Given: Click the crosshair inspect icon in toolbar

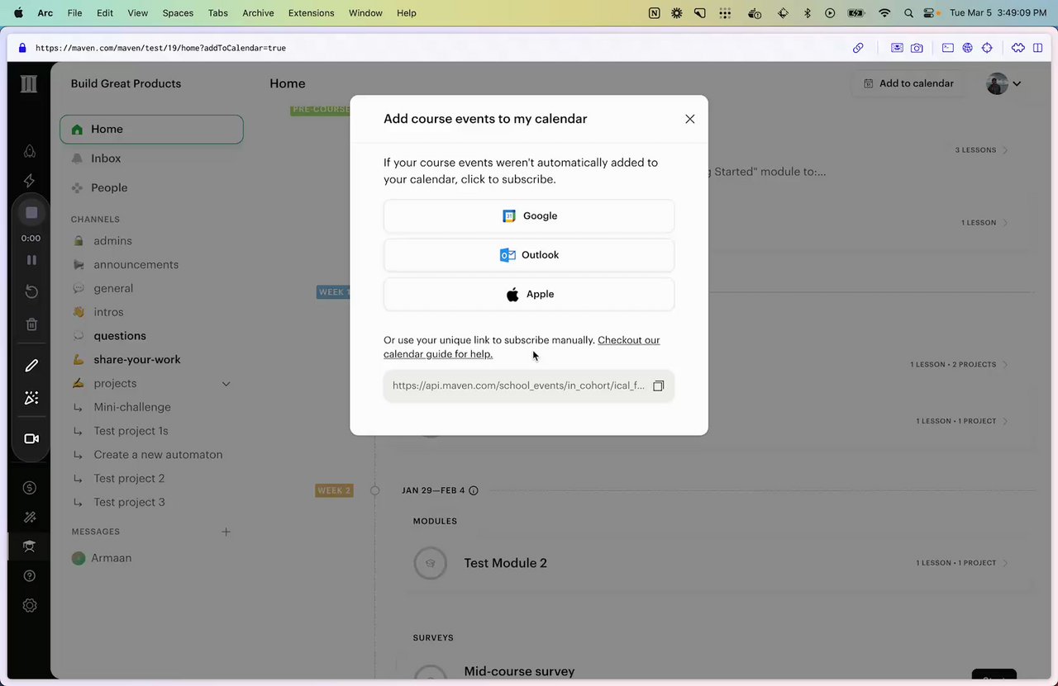Looking at the screenshot, I should point(987,48).
